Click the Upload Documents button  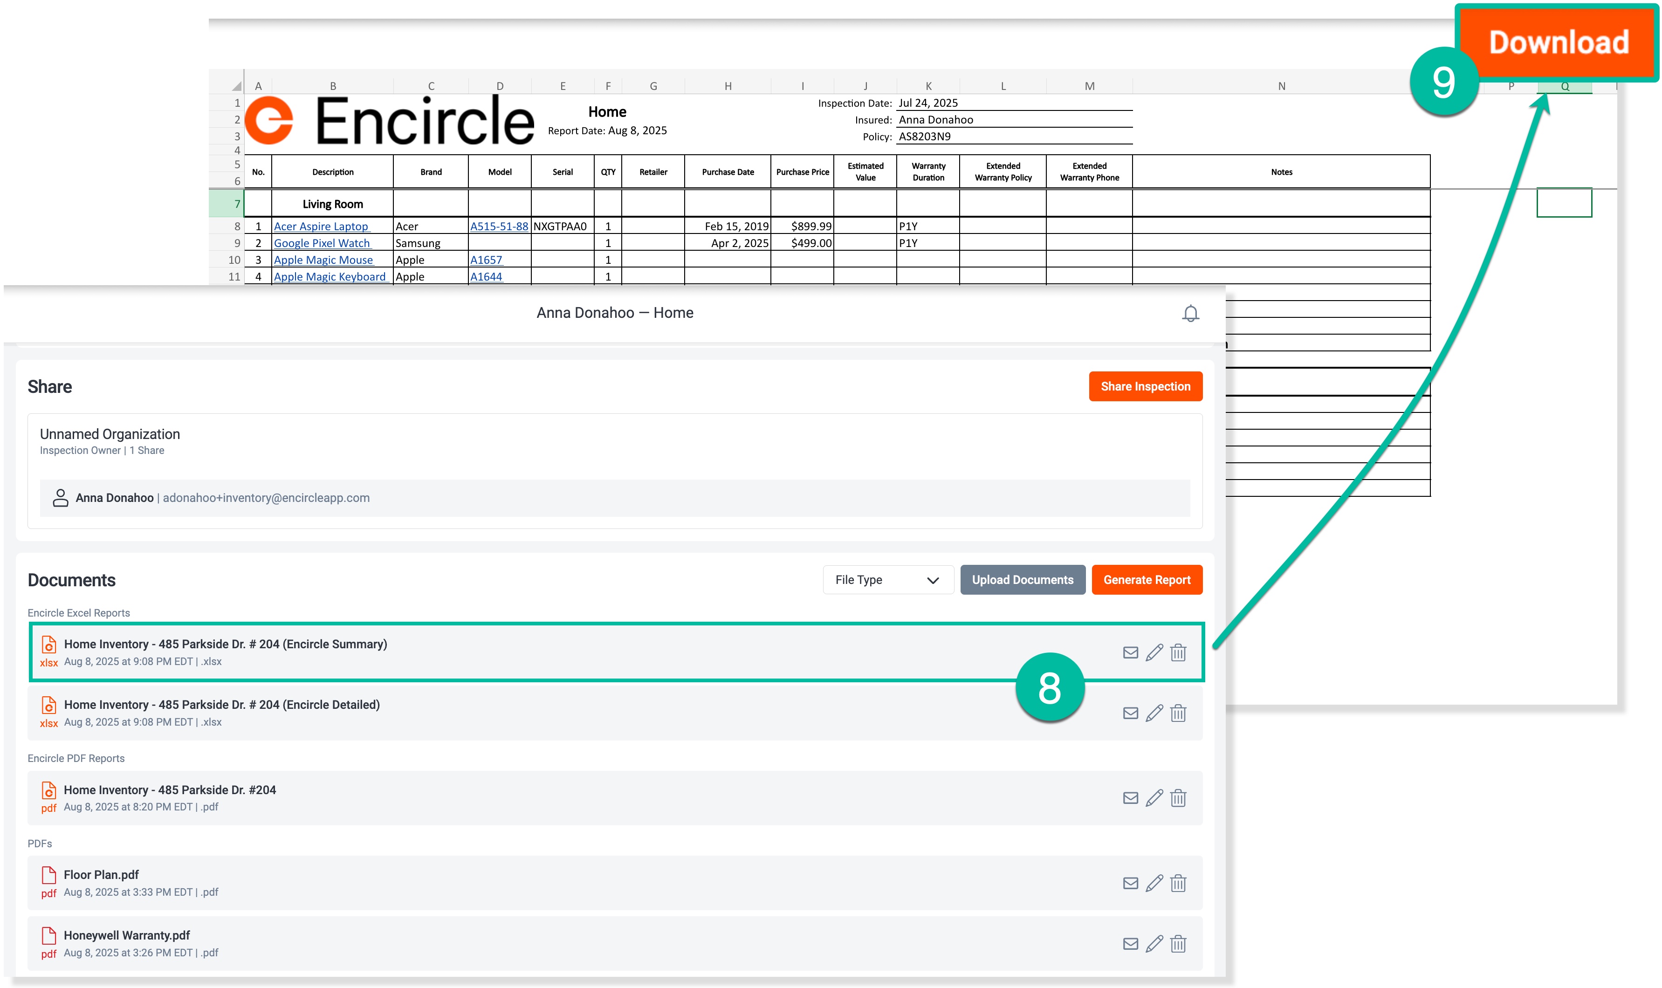1023,580
